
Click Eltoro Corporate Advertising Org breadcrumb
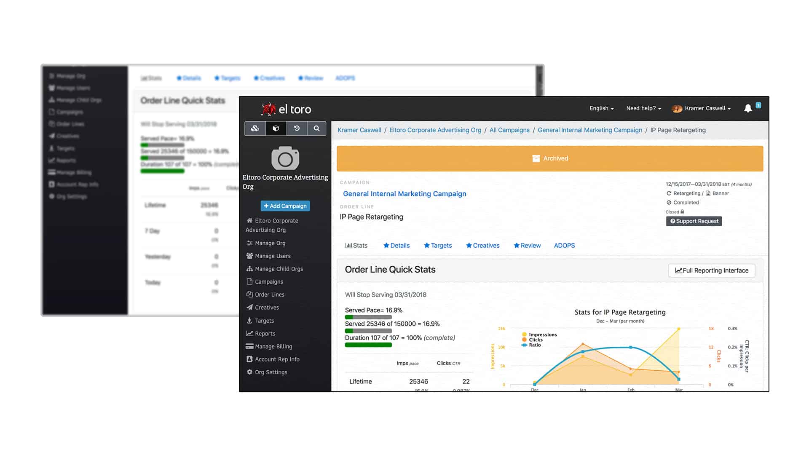435,130
